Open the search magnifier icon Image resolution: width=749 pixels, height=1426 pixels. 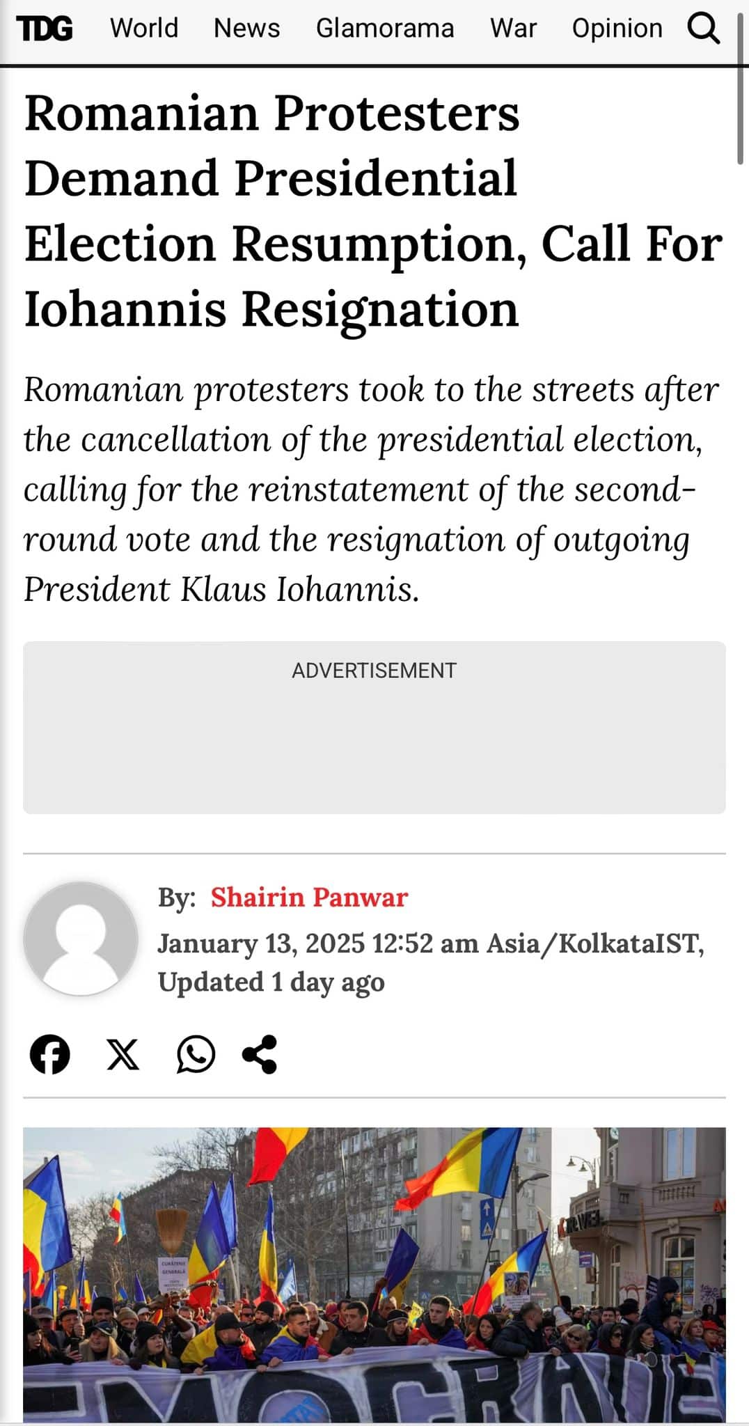tap(703, 29)
